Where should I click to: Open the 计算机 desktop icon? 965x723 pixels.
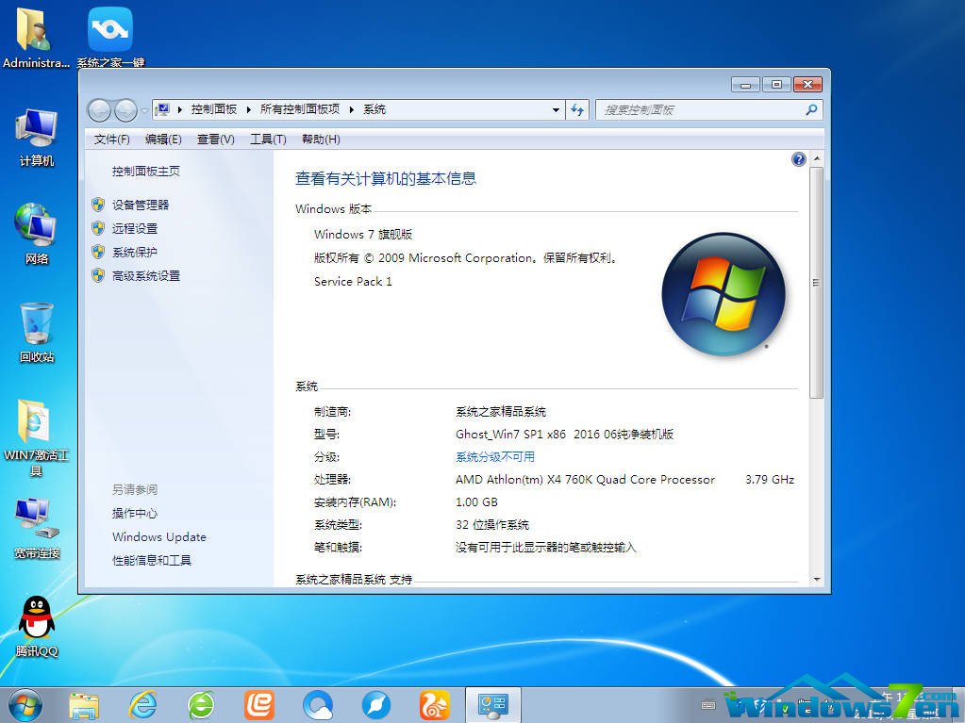[36, 132]
